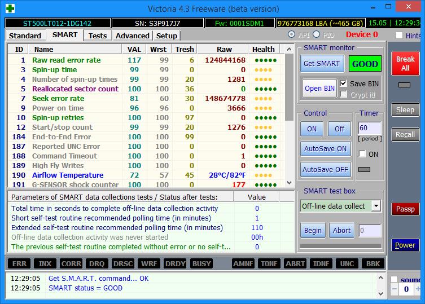The width and height of the screenshot is (425, 304).
Task: Open the Setup tab
Action: [x=167, y=36]
